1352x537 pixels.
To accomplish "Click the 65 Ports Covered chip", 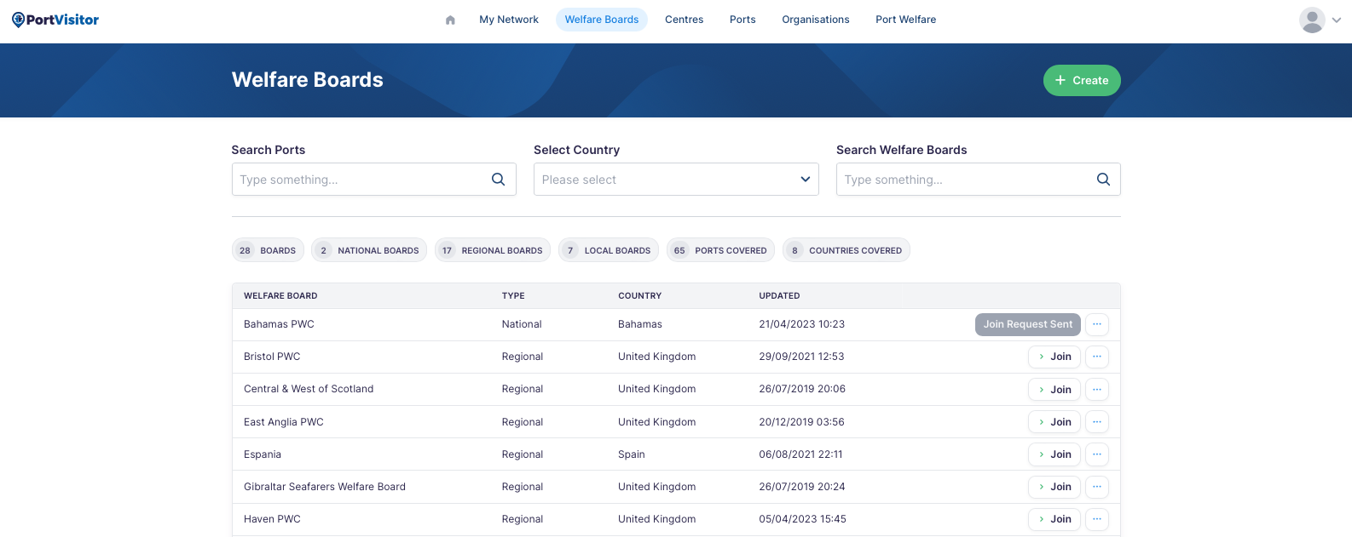I will 720,250.
